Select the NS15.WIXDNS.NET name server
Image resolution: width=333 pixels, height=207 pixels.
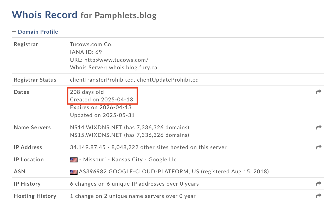coord(96,135)
